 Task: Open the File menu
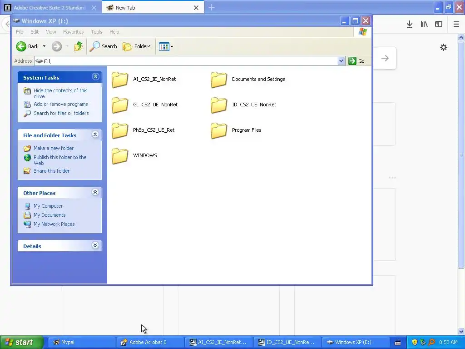20,32
